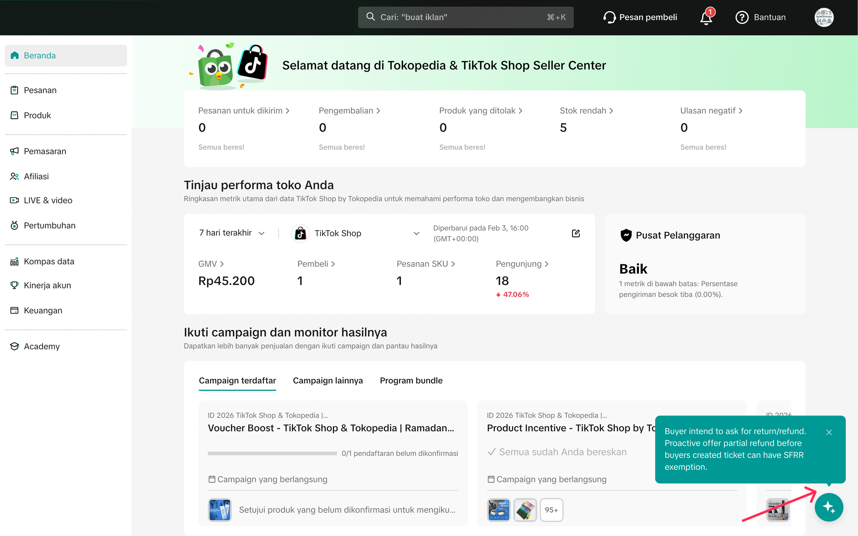Open Ulasan negatif details
858x536 pixels.
(x=711, y=111)
